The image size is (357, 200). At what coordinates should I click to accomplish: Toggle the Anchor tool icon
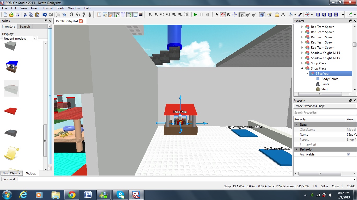tap(283, 15)
